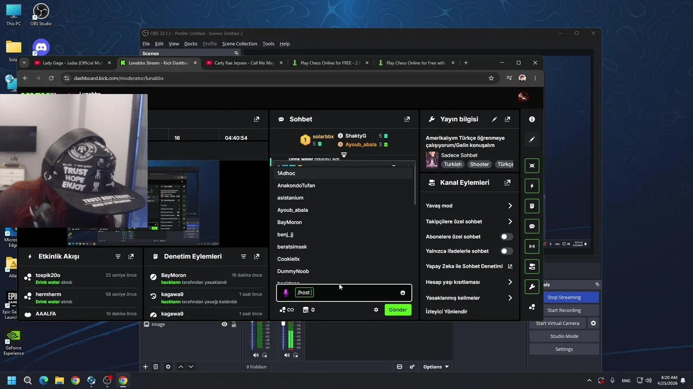Move the OBS source down with the down chevron
The image size is (693, 389).
pyautogui.click(x=191, y=367)
